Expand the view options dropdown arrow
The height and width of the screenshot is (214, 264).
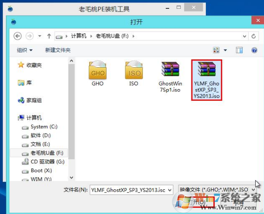pos(225,50)
